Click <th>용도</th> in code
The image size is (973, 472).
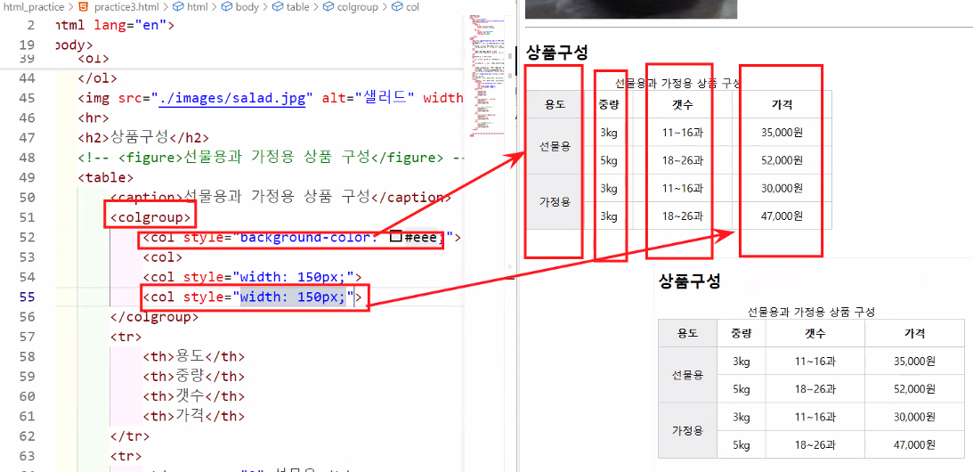click(x=193, y=356)
